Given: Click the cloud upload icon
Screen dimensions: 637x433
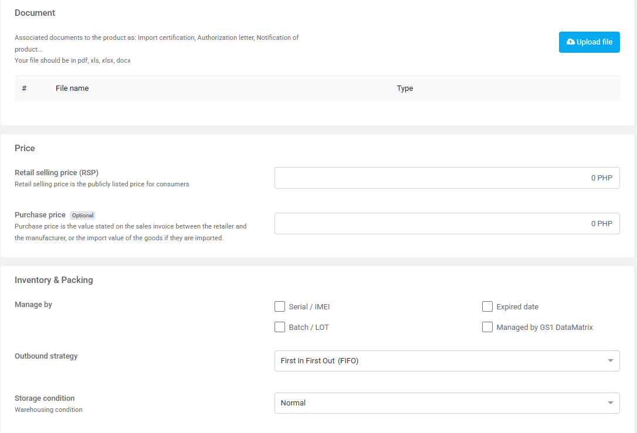Looking at the screenshot, I should point(571,42).
